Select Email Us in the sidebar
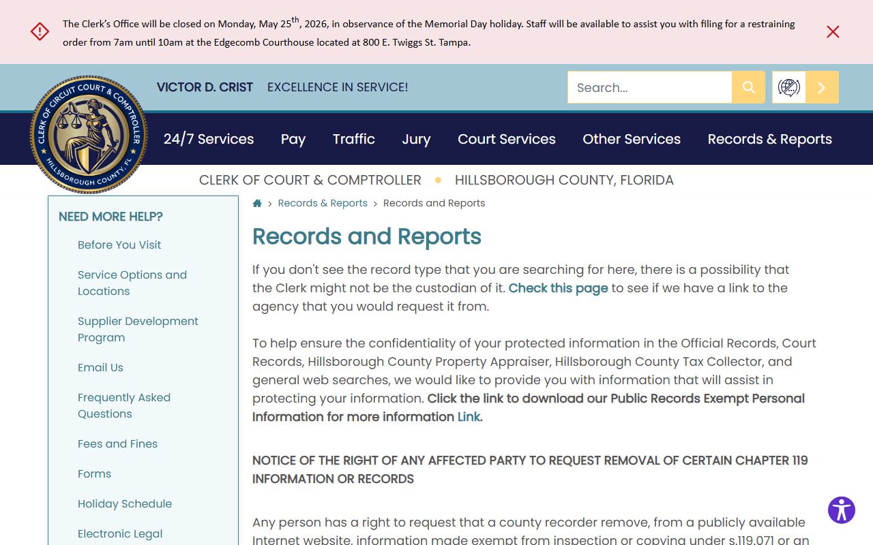The width and height of the screenshot is (873, 545). [100, 367]
